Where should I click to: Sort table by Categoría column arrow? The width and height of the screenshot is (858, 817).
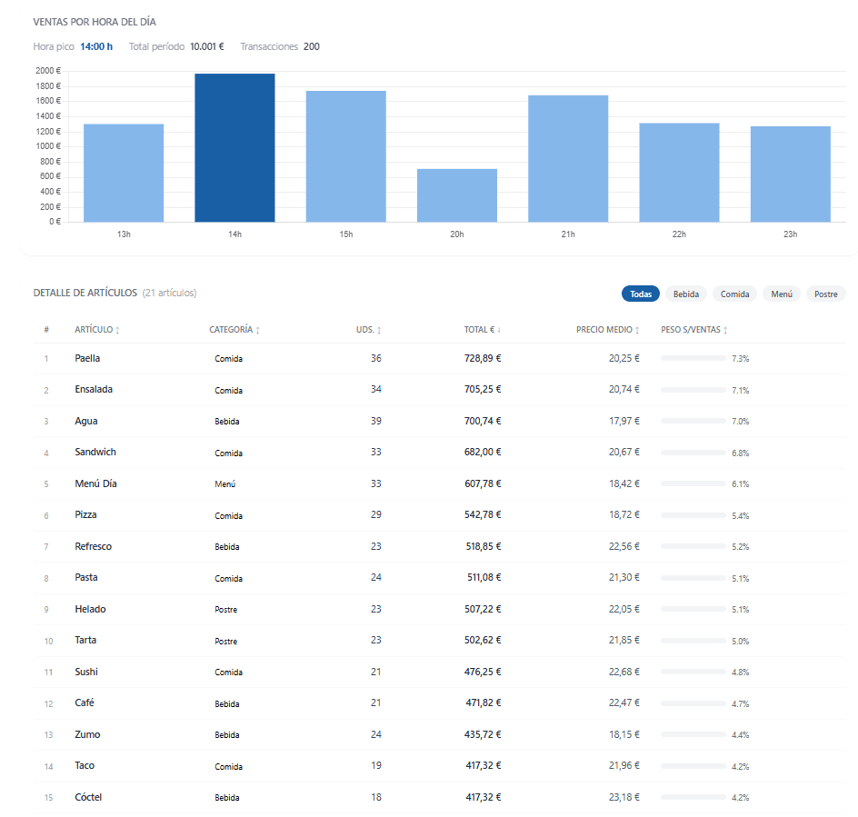tap(258, 330)
